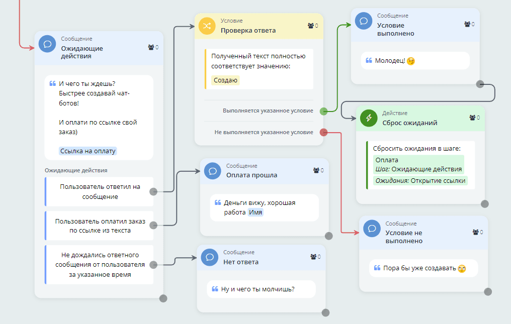
Task: Click the message icon of Условие выполнено block
Action: coord(363,21)
